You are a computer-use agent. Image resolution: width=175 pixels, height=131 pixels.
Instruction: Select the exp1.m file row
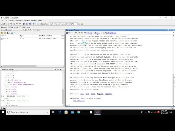point(32,39)
